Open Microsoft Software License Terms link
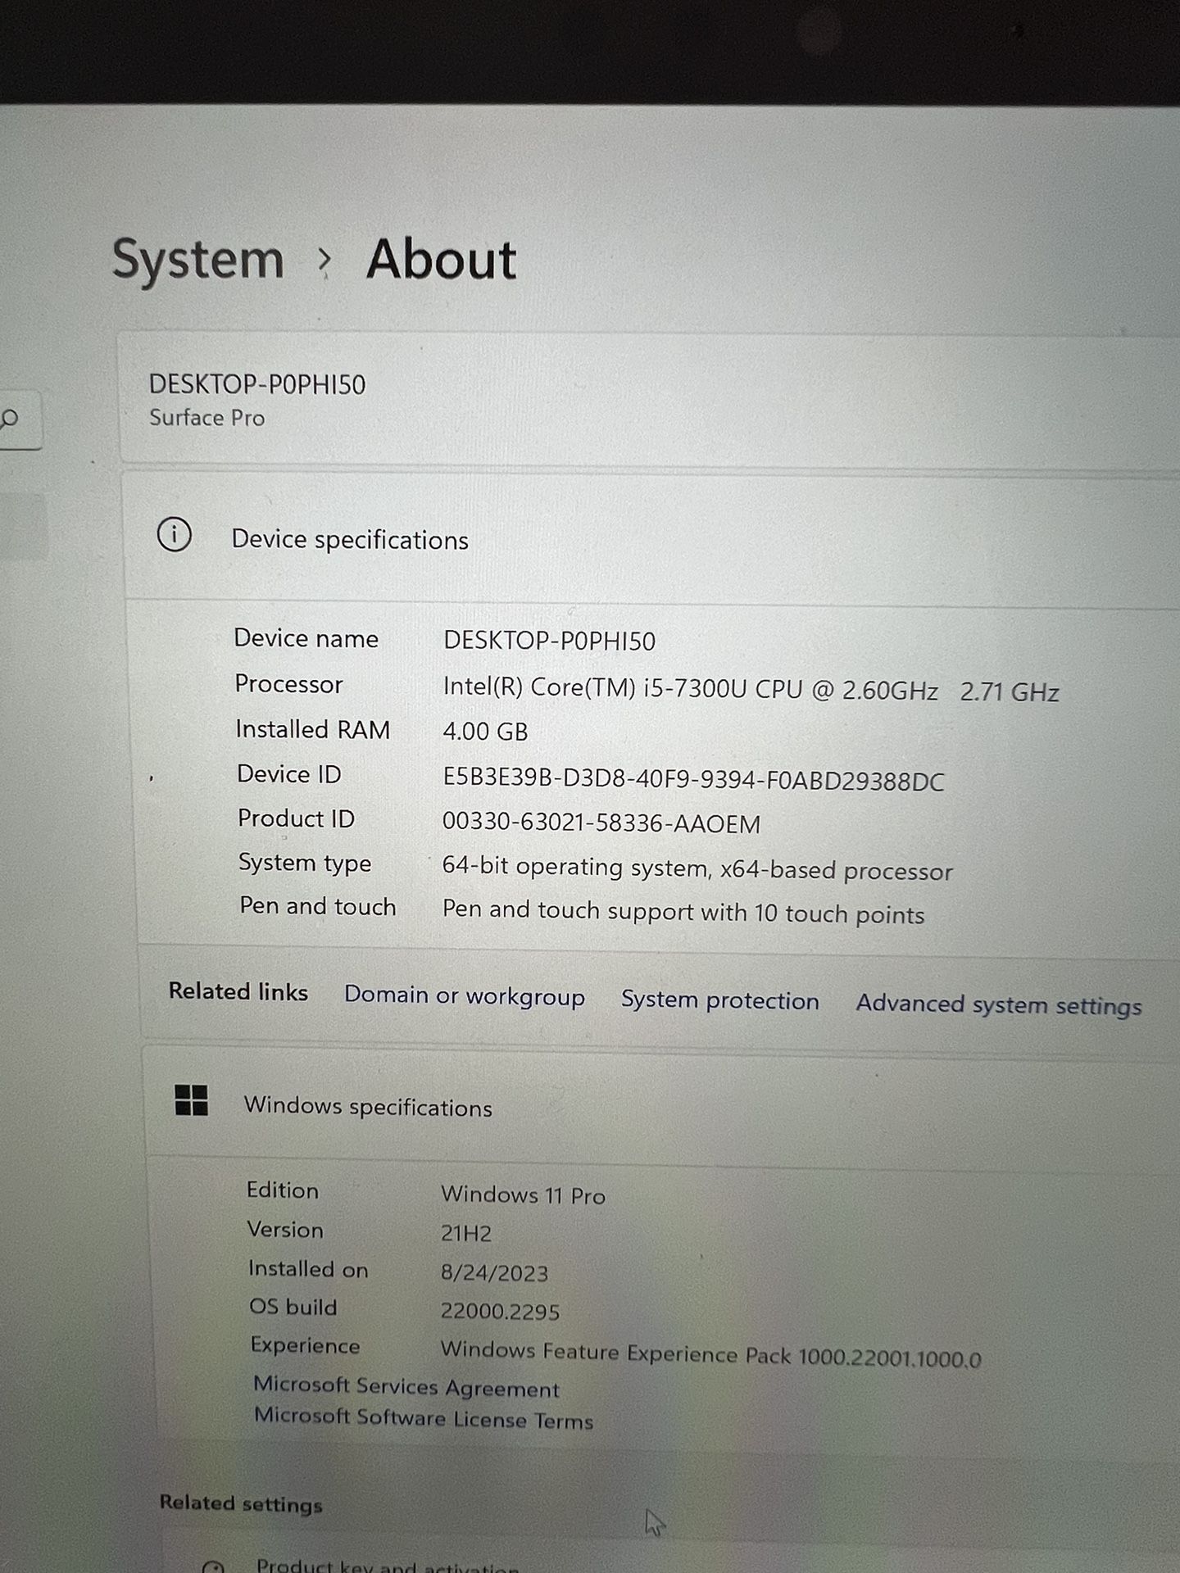Screen dimensions: 1180x1573 pos(424,1418)
